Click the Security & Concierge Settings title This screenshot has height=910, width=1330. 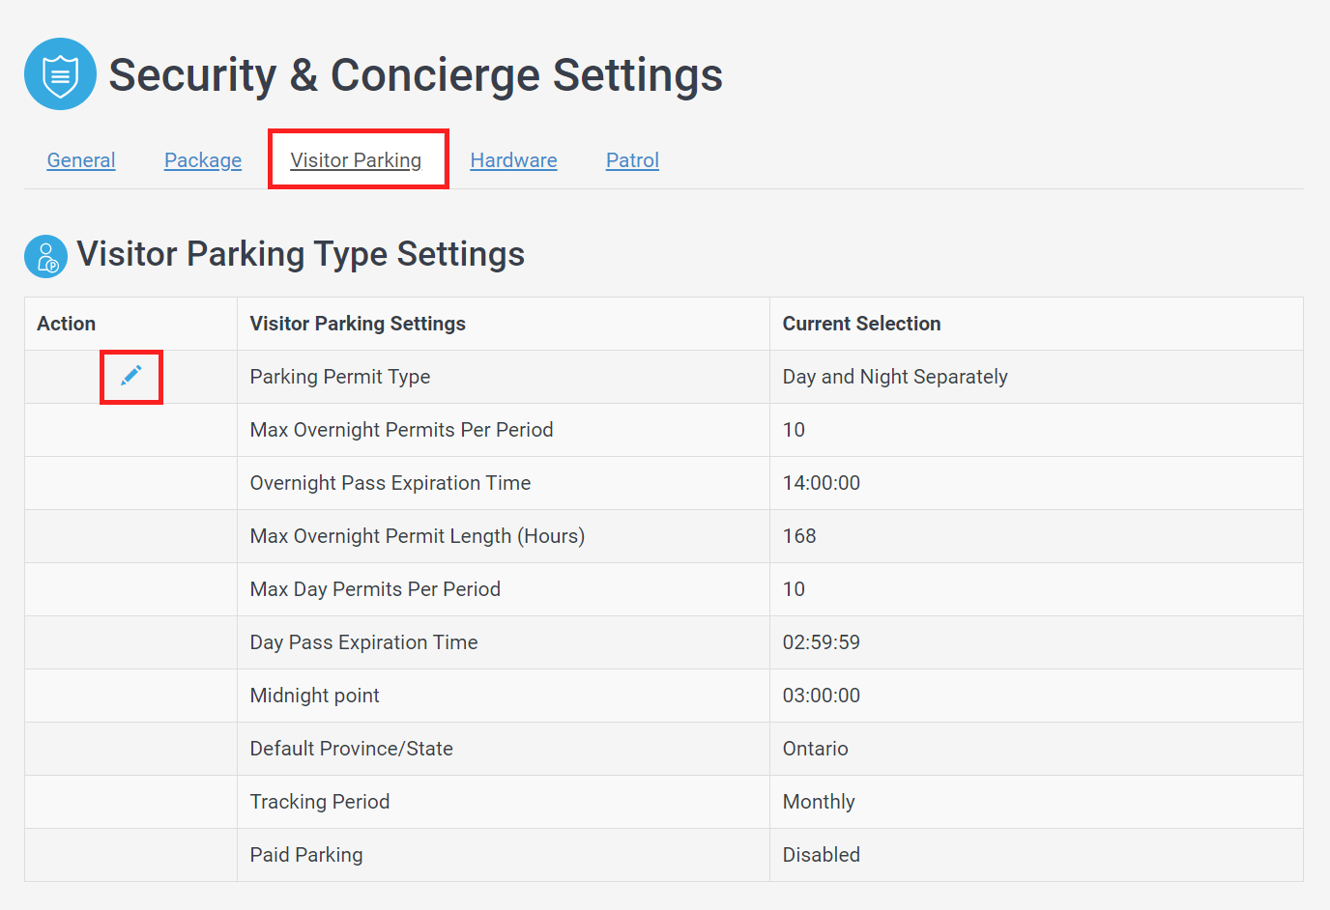pos(416,75)
